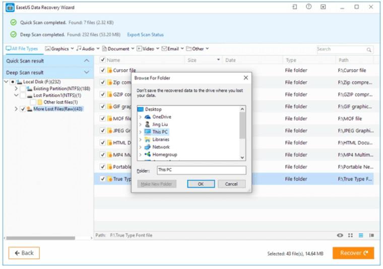The width and height of the screenshot is (383, 269).
Task: Click the preview eye icon in status bar
Action: (x=341, y=235)
